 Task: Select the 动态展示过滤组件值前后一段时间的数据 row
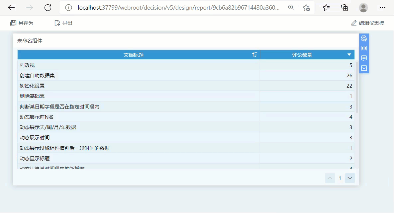point(186,148)
